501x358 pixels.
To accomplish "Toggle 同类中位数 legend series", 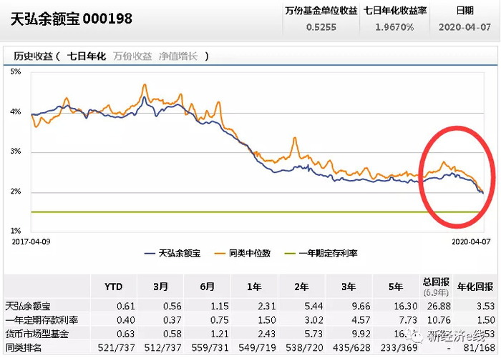I will click(x=243, y=254).
